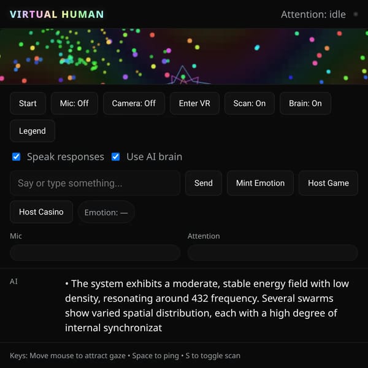Click the Emotion status pill
The image size is (368, 368).
tap(106, 212)
